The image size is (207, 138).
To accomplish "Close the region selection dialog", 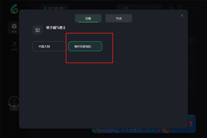I will [182, 15].
